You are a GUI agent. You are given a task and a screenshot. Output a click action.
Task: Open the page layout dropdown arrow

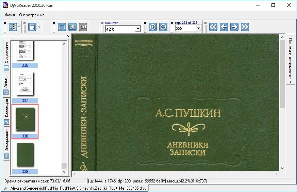click(x=39, y=27)
